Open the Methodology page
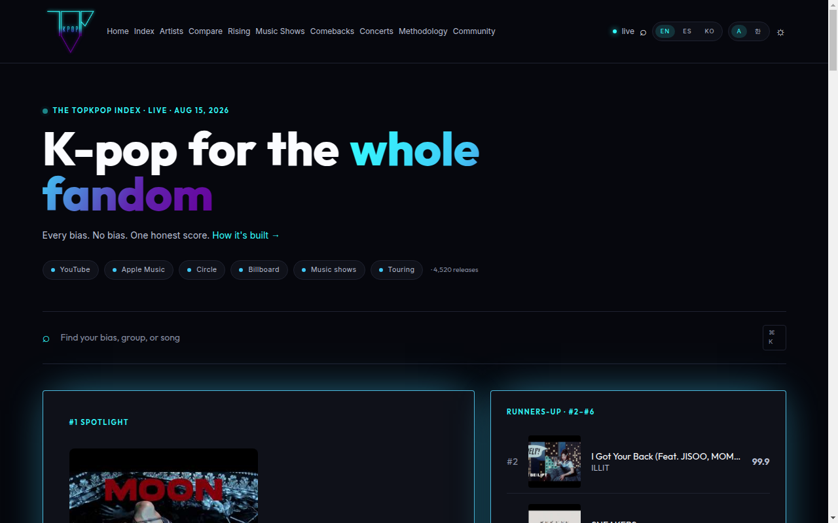The height and width of the screenshot is (523, 838). (423, 31)
